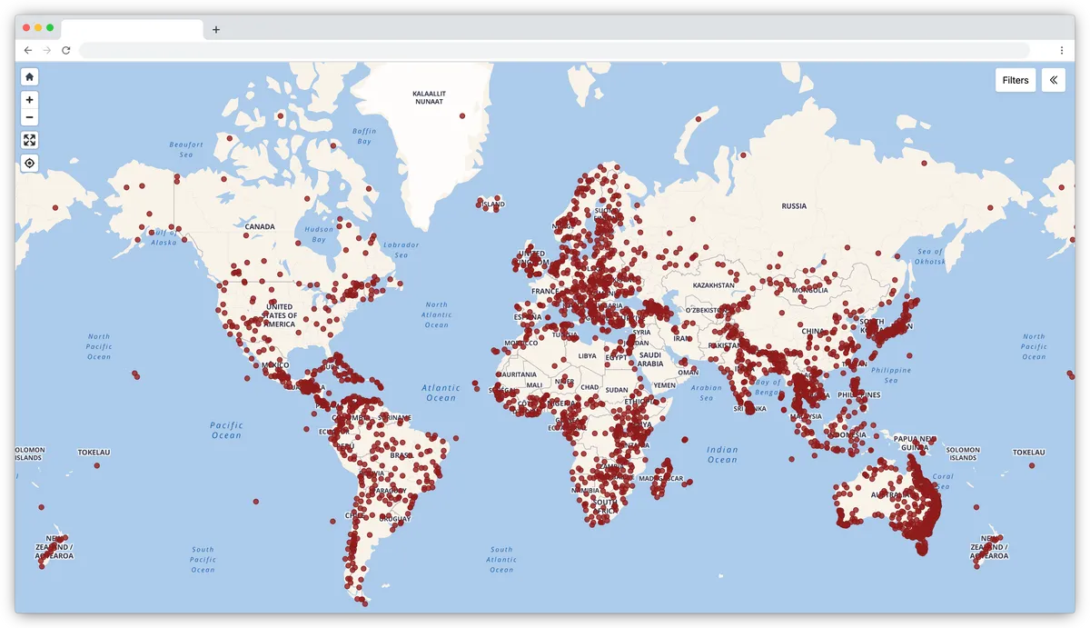Open the Filters panel

coord(1016,80)
